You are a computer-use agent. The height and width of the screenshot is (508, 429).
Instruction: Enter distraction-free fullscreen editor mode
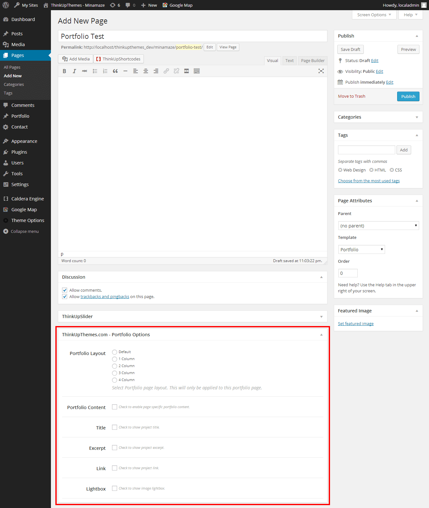click(321, 71)
